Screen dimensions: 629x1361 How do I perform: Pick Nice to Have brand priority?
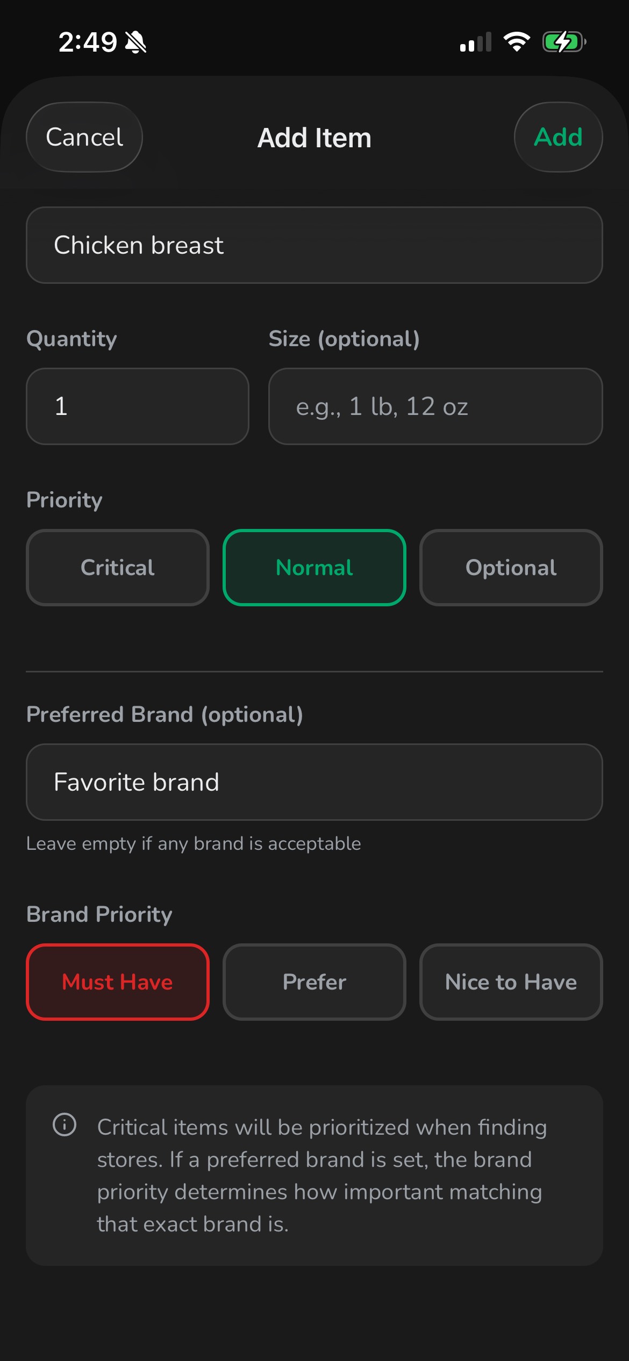pos(511,982)
